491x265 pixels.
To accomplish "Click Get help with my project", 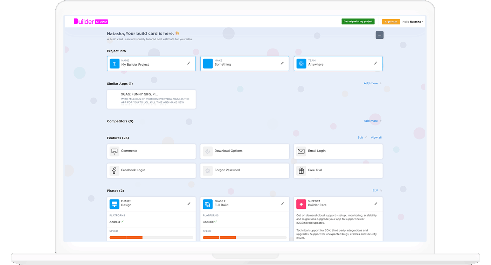I will pos(358,22).
